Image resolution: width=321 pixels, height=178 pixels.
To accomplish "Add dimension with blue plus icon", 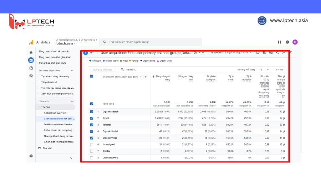I will pos(146,77).
